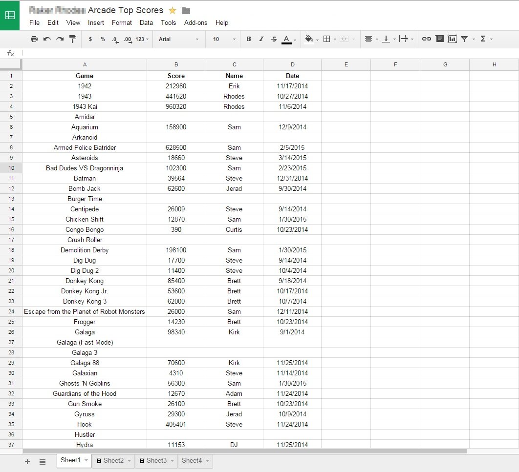Open the text color picker
This screenshot has width=519, height=472.
(287, 40)
